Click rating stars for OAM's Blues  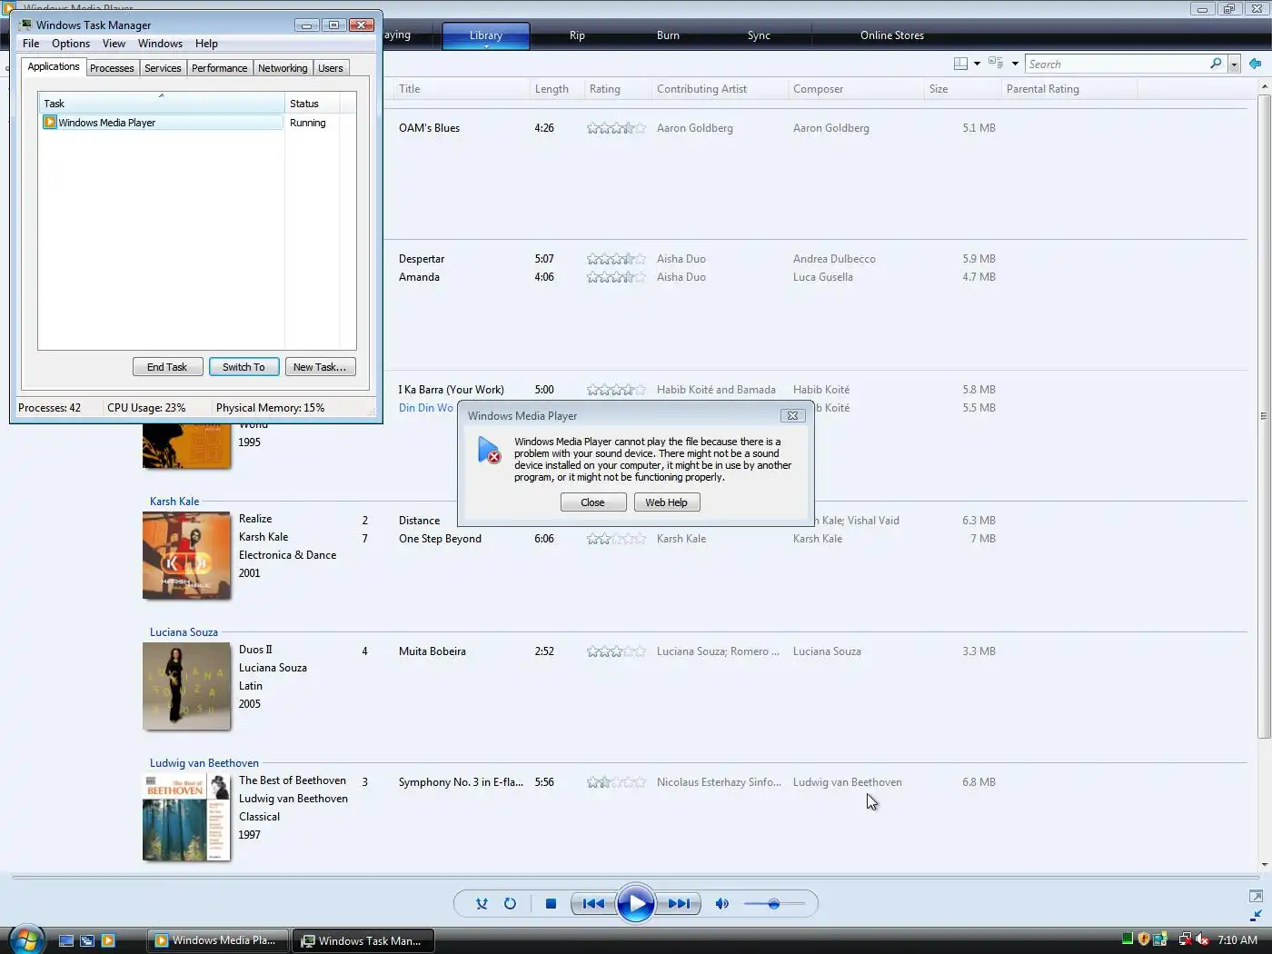(x=616, y=128)
